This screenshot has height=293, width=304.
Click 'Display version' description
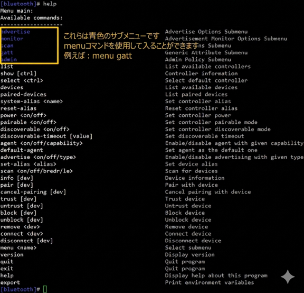[x=190, y=255]
